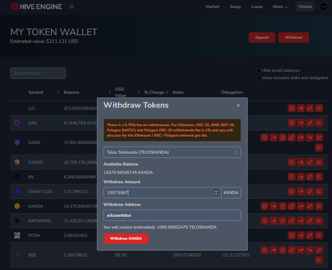
Task: Trade CARGO with the exchange icon
Action: (310, 162)
